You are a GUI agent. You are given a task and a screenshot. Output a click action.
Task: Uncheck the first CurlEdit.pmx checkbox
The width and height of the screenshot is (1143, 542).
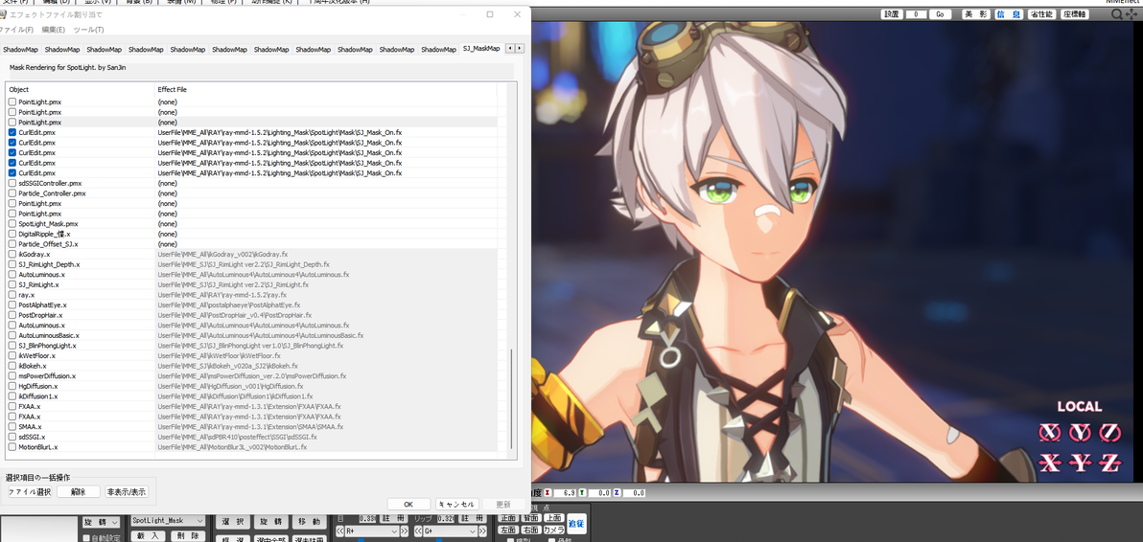(x=12, y=133)
